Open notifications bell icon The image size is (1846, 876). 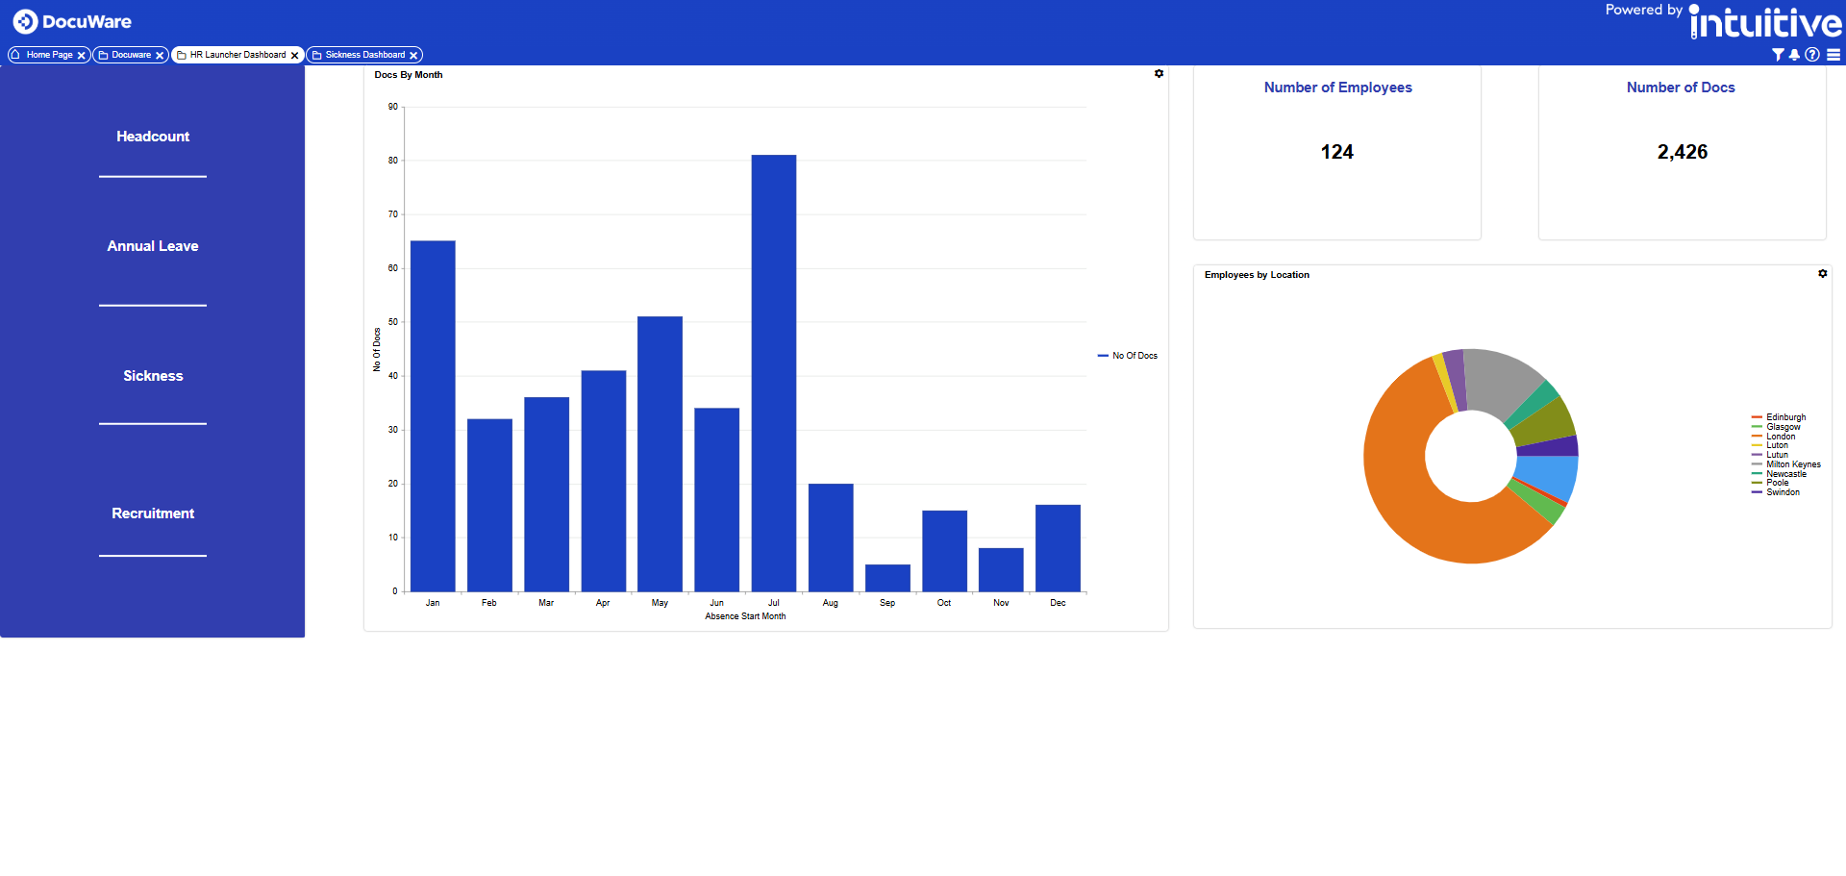pos(1794,55)
